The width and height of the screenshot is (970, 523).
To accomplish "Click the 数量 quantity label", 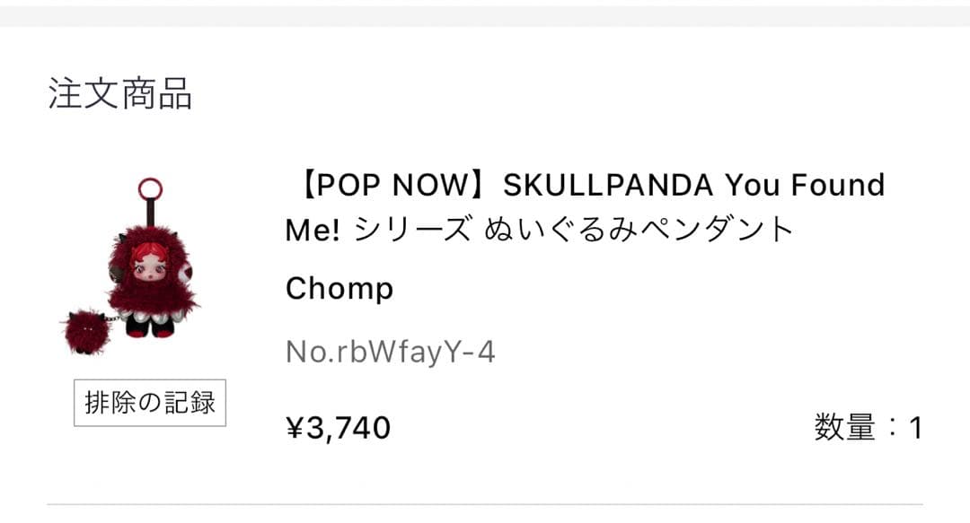I will (844, 428).
